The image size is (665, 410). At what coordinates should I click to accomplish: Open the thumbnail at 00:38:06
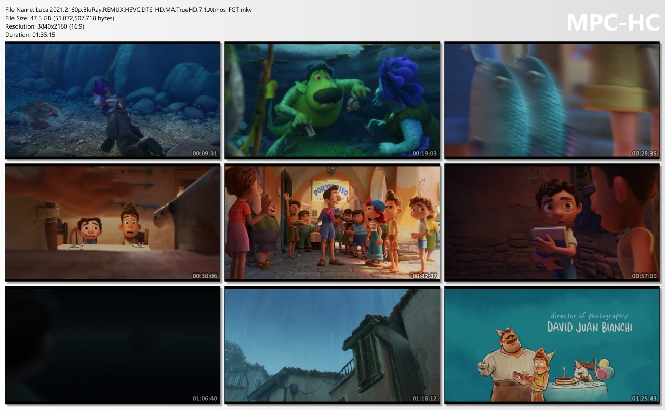pos(113,223)
